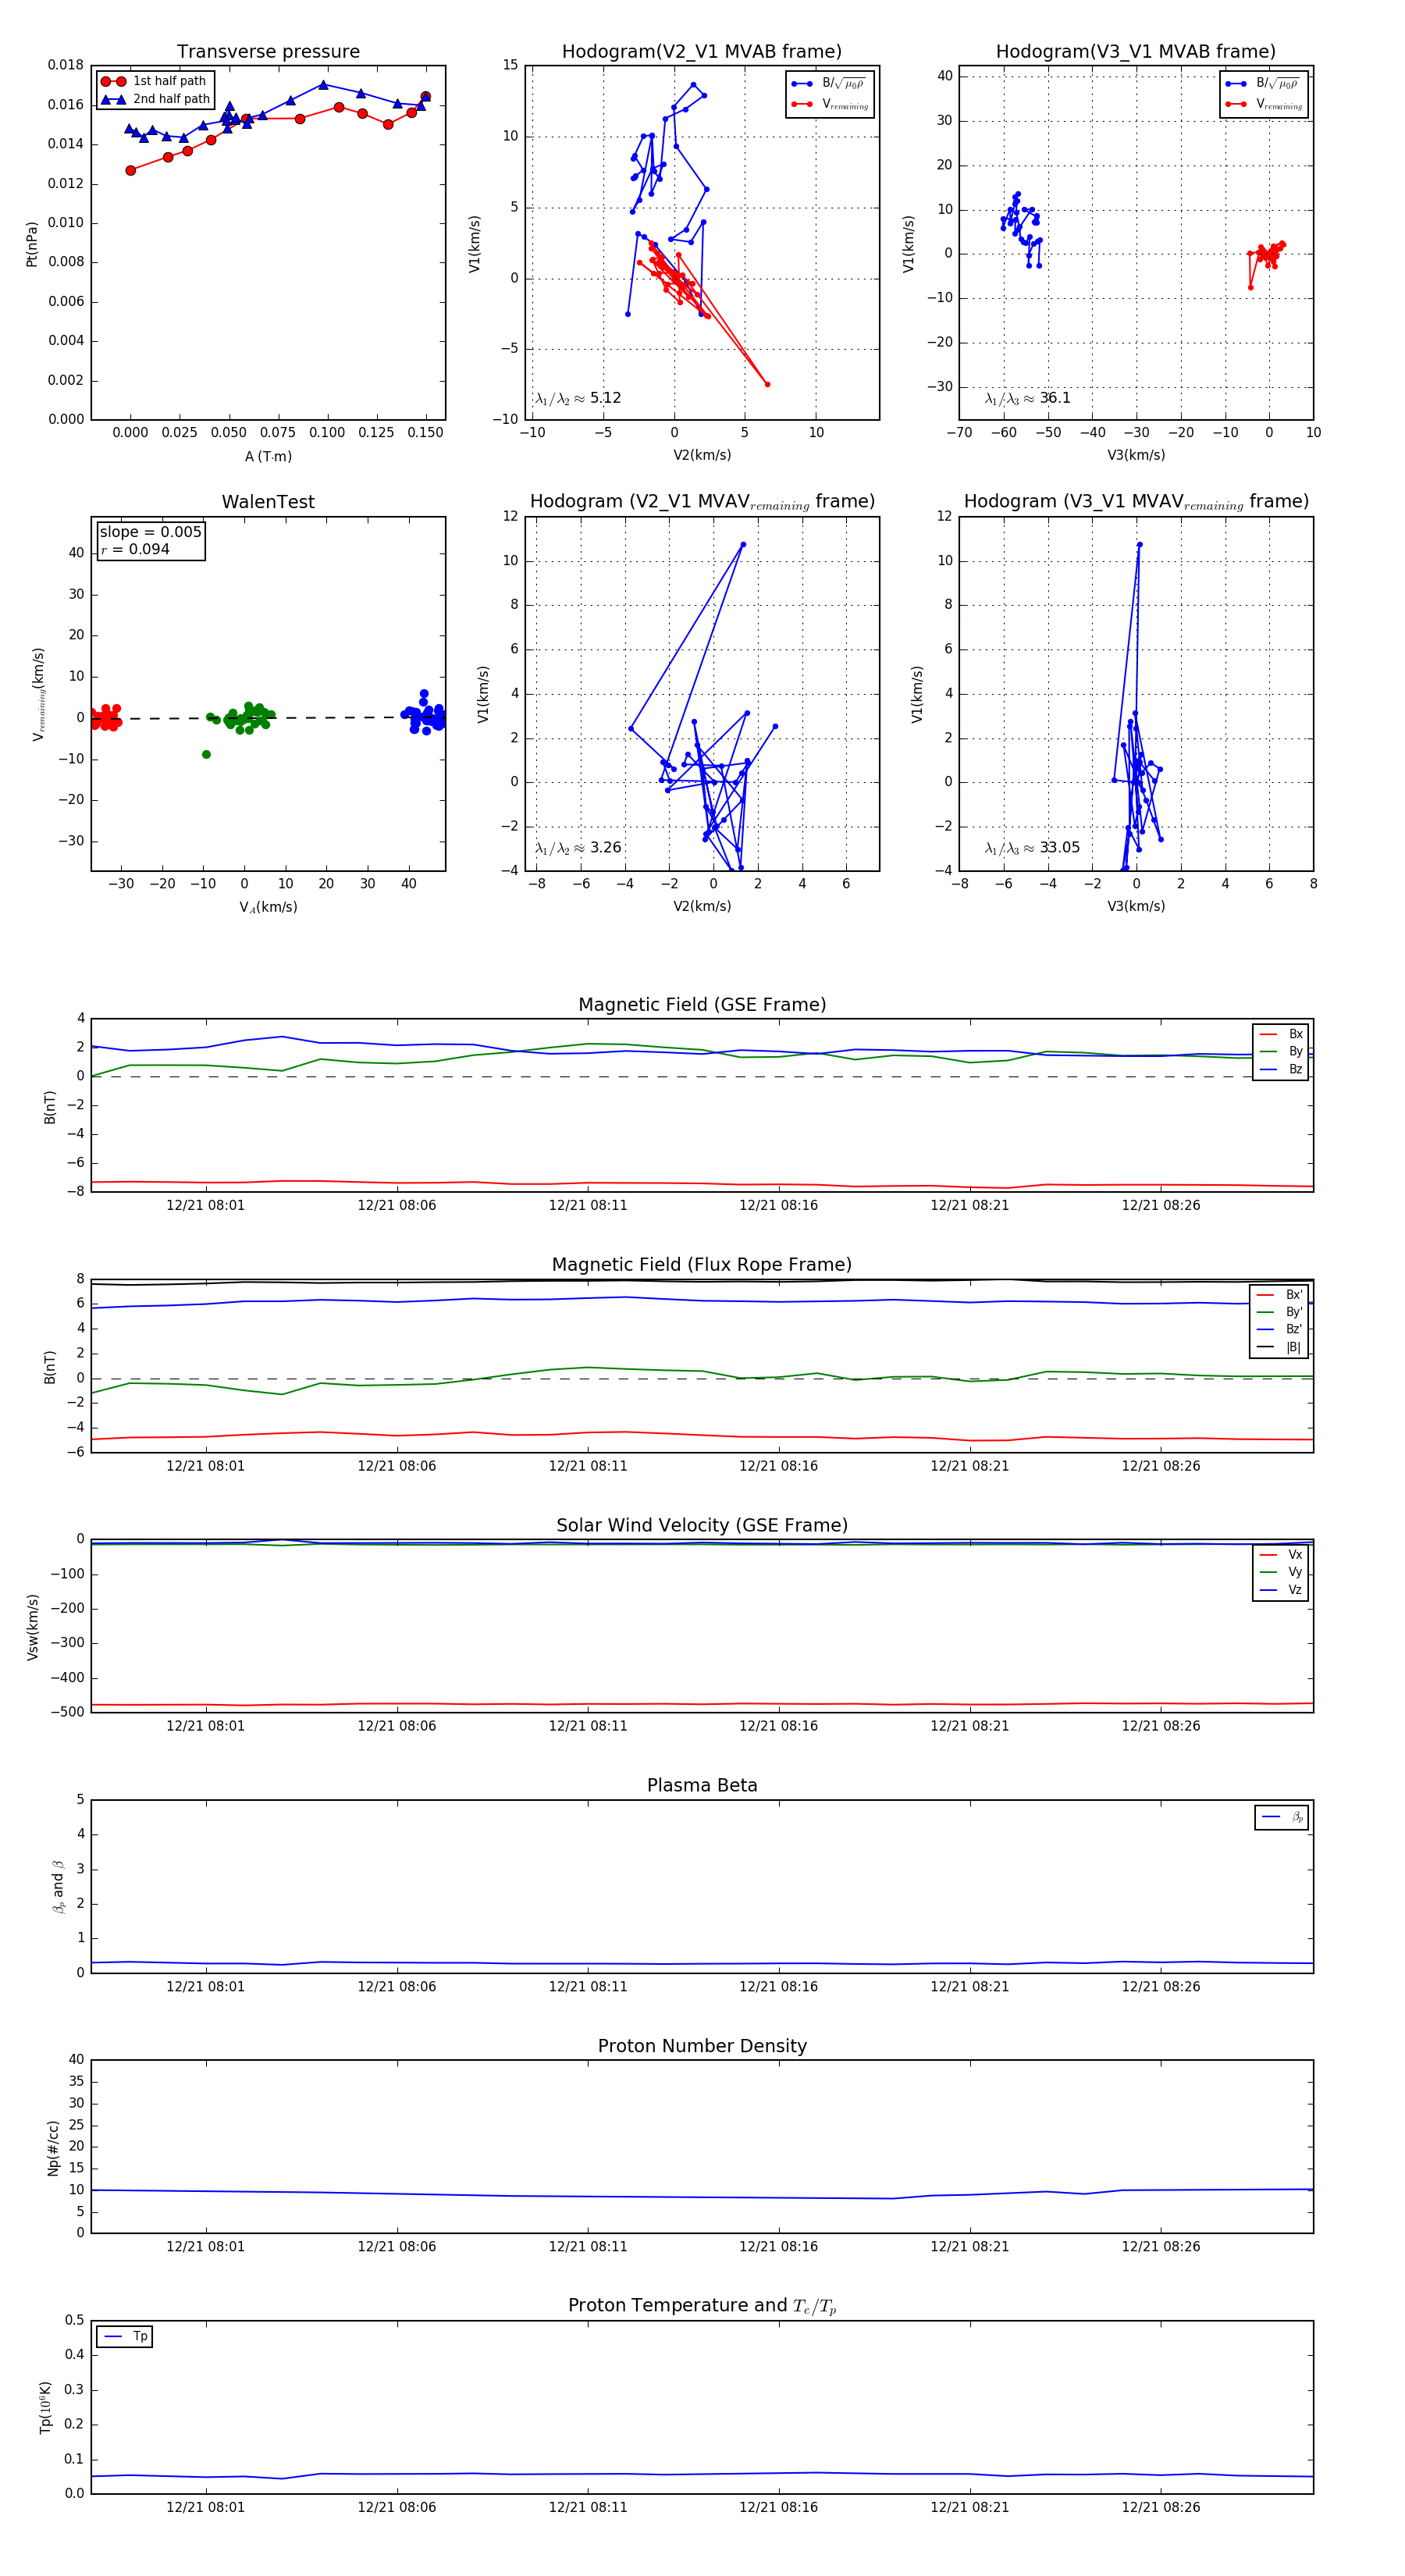Click the "Solar Wind Velocity (GSE Frame)" title
1405x2576 pixels.
(x=702, y=1526)
